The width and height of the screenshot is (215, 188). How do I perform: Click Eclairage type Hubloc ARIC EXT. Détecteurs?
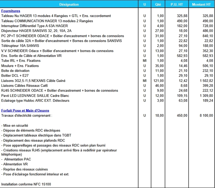click(35, 100)
